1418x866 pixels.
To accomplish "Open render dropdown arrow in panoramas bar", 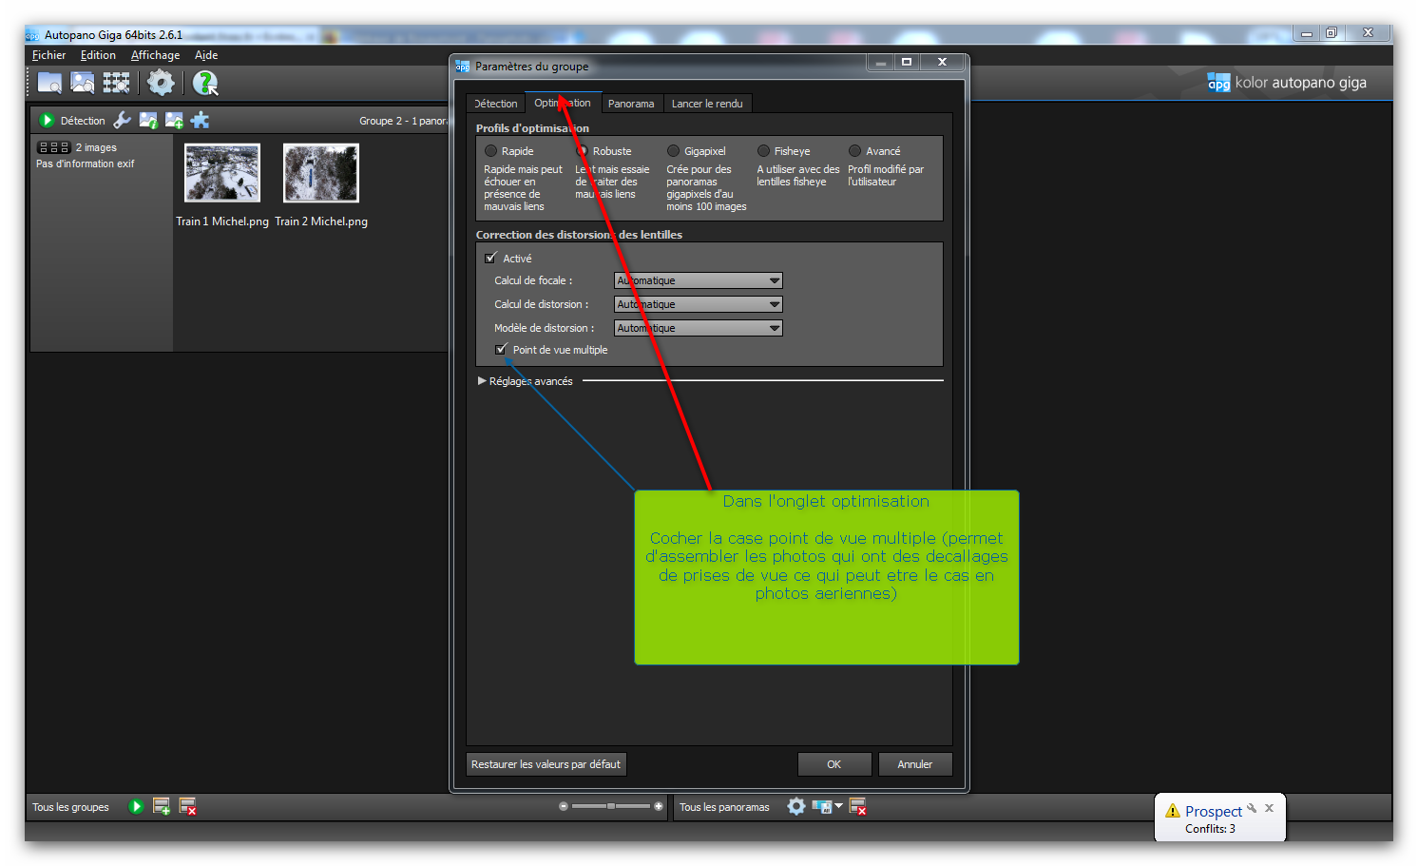I will pyautogui.click(x=838, y=806).
